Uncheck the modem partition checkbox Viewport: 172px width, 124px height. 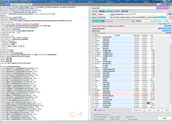click(93, 96)
